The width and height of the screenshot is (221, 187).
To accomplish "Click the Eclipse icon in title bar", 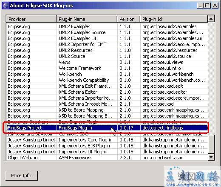I will tap(6, 6).
